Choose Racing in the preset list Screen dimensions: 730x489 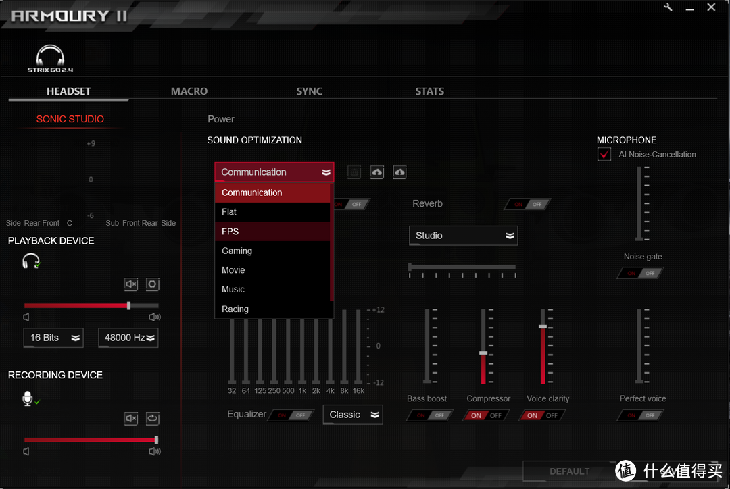[x=272, y=309]
